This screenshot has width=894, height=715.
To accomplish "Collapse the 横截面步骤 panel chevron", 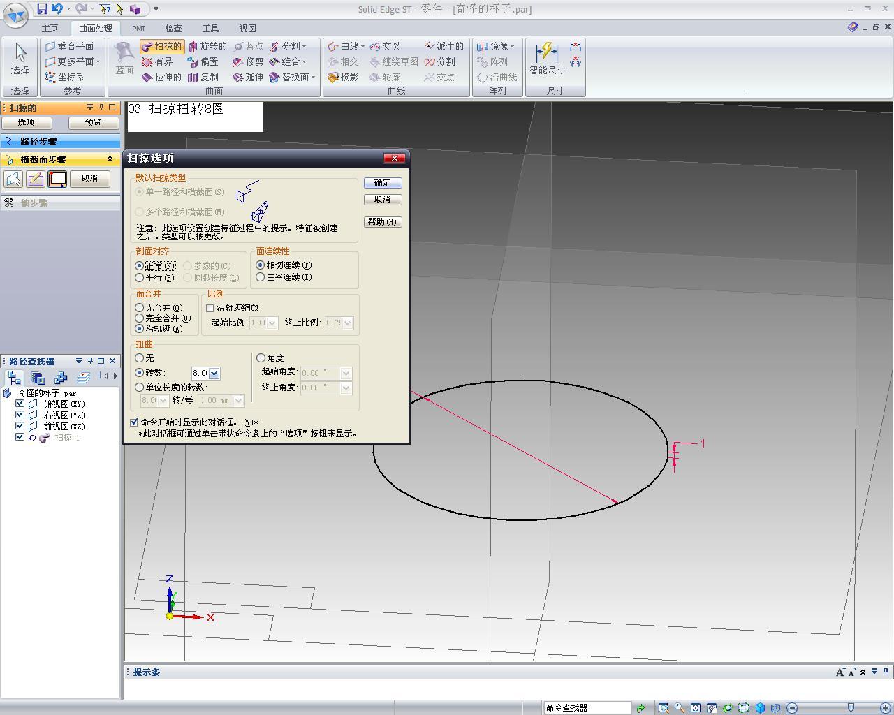I will (110, 159).
